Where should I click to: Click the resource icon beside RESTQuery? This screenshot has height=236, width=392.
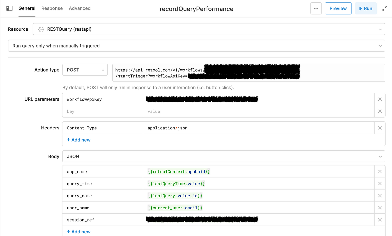point(41,29)
